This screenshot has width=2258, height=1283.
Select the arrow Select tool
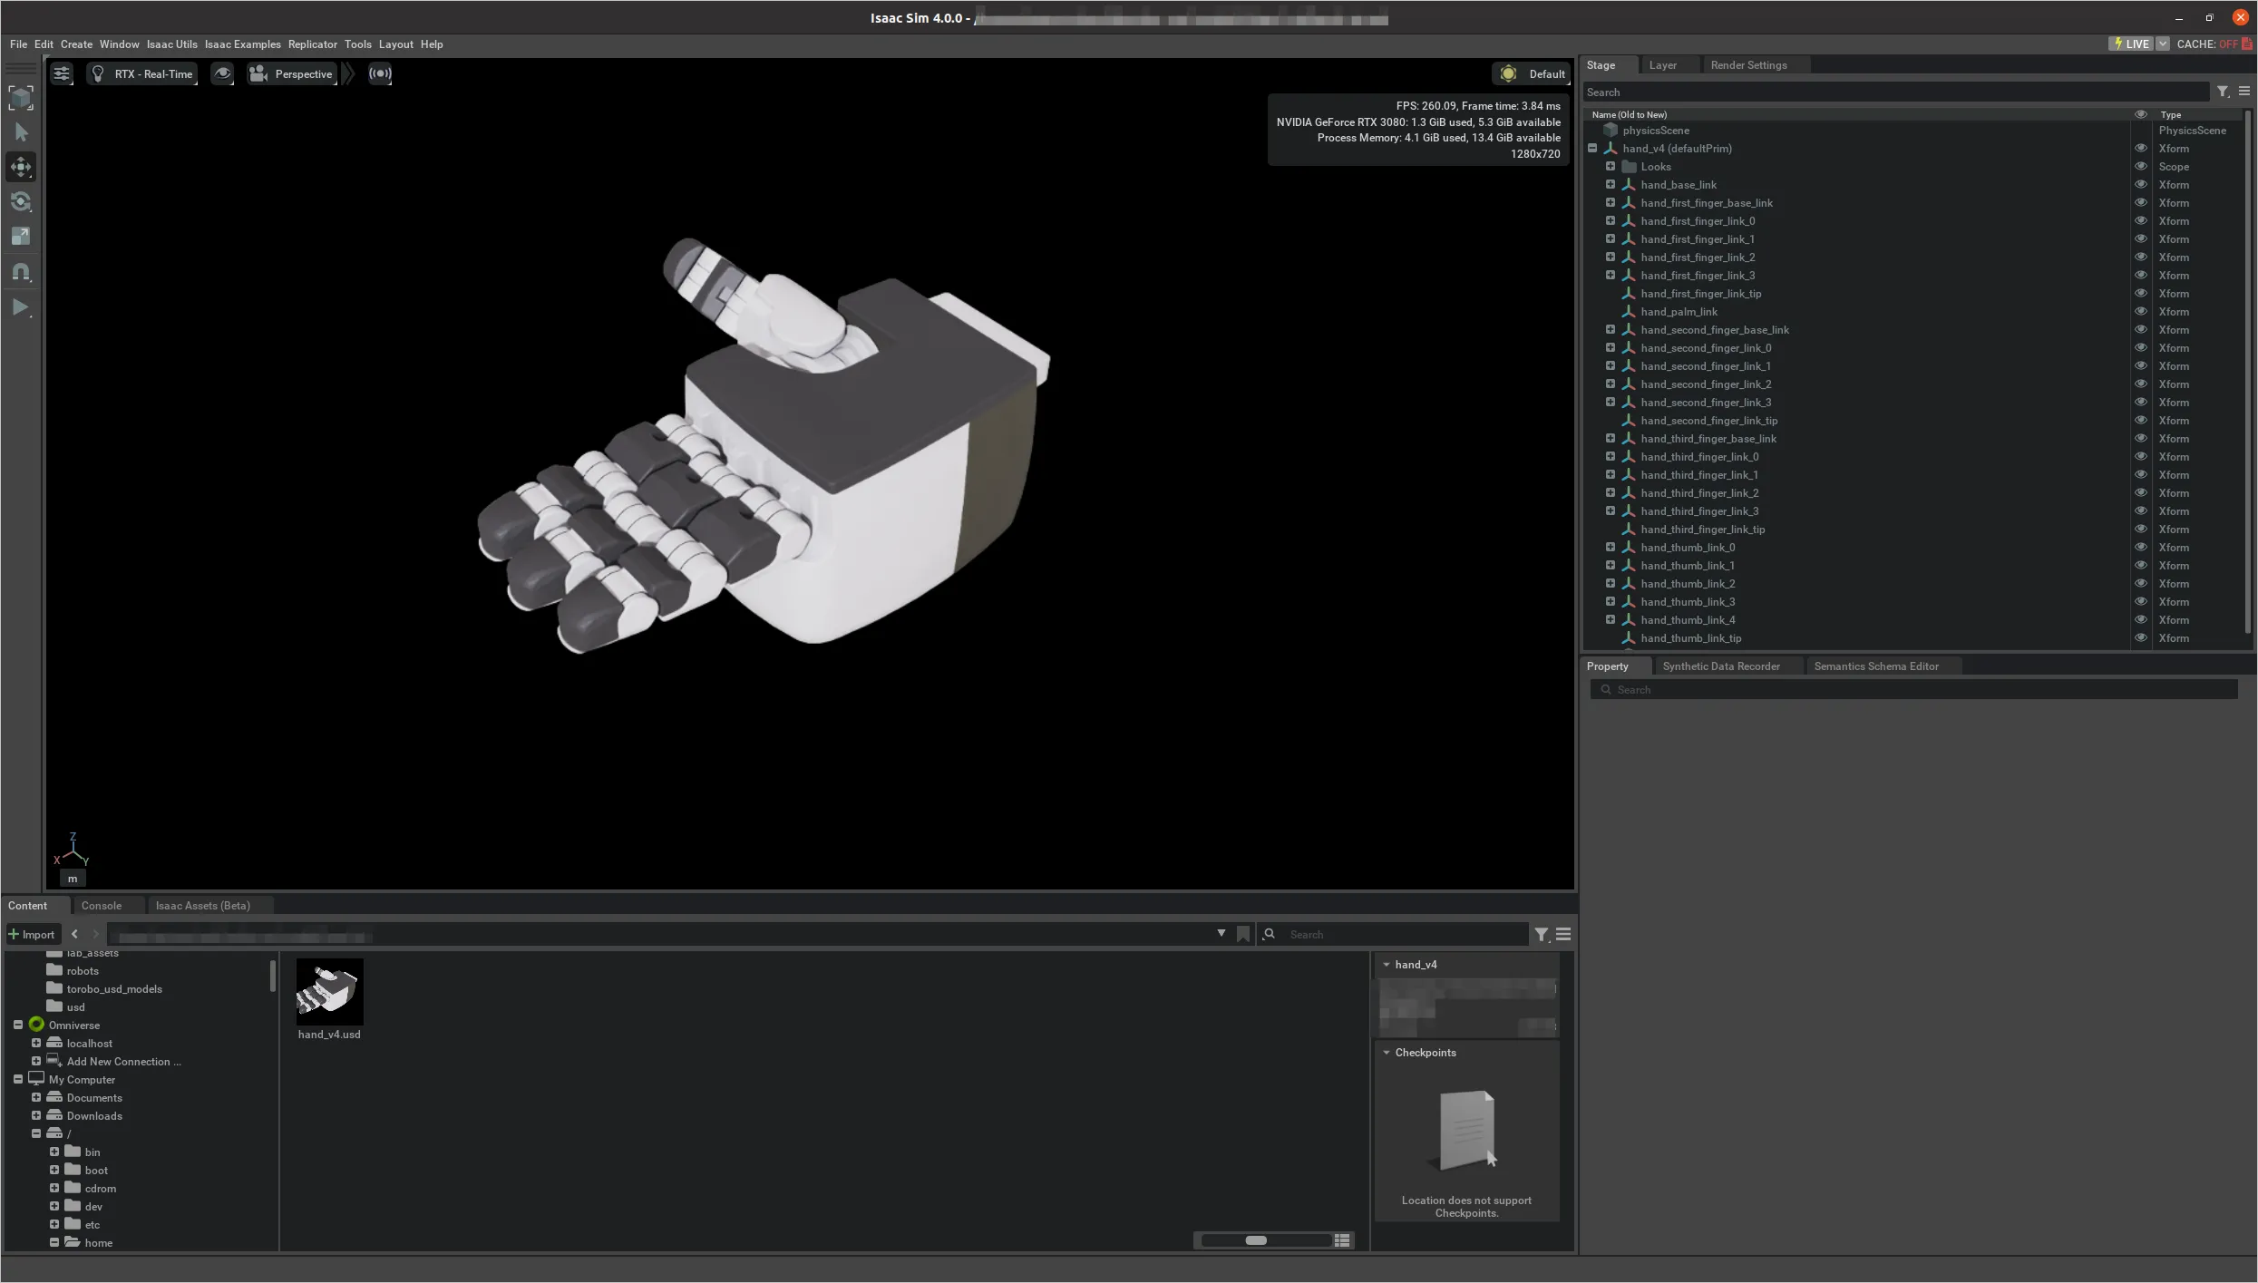tap(21, 132)
